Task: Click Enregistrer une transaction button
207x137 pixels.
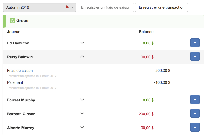Action: pyautogui.click(x=162, y=7)
